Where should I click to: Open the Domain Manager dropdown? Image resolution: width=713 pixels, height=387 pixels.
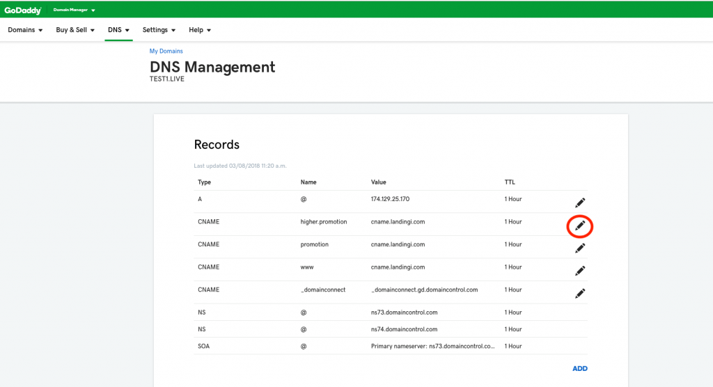pyautogui.click(x=74, y=10)
